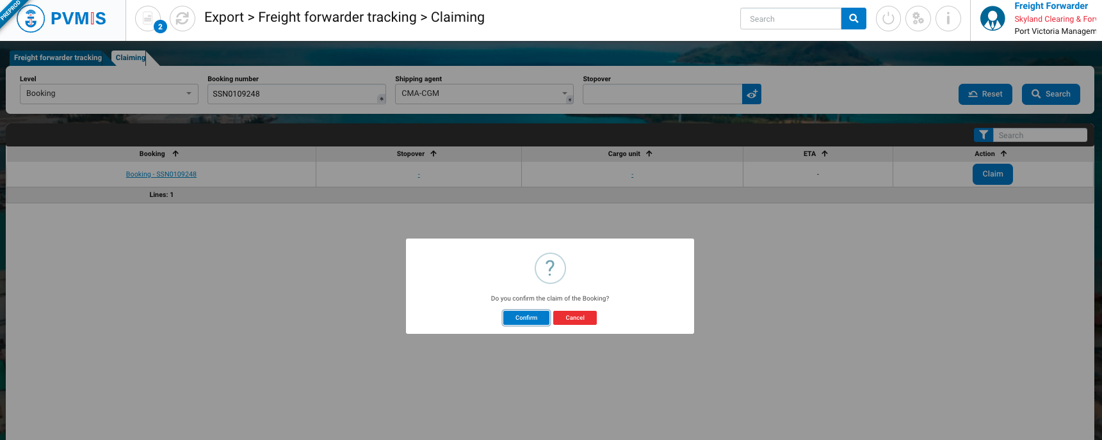Click the Freight Forwarder user avatar
Viewport: 1102px width, 440px height.
[993, 19]
